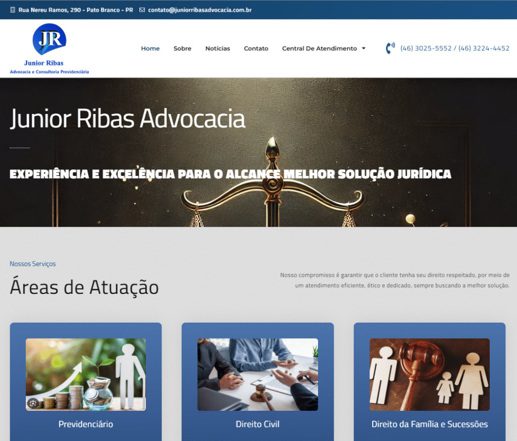Open the Notícias menu item
This screenshot has height=441, width=517.
[218, 49]
